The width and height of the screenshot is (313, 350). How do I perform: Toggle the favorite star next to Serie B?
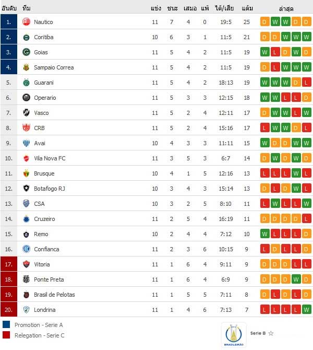click(x=271, y=333)
